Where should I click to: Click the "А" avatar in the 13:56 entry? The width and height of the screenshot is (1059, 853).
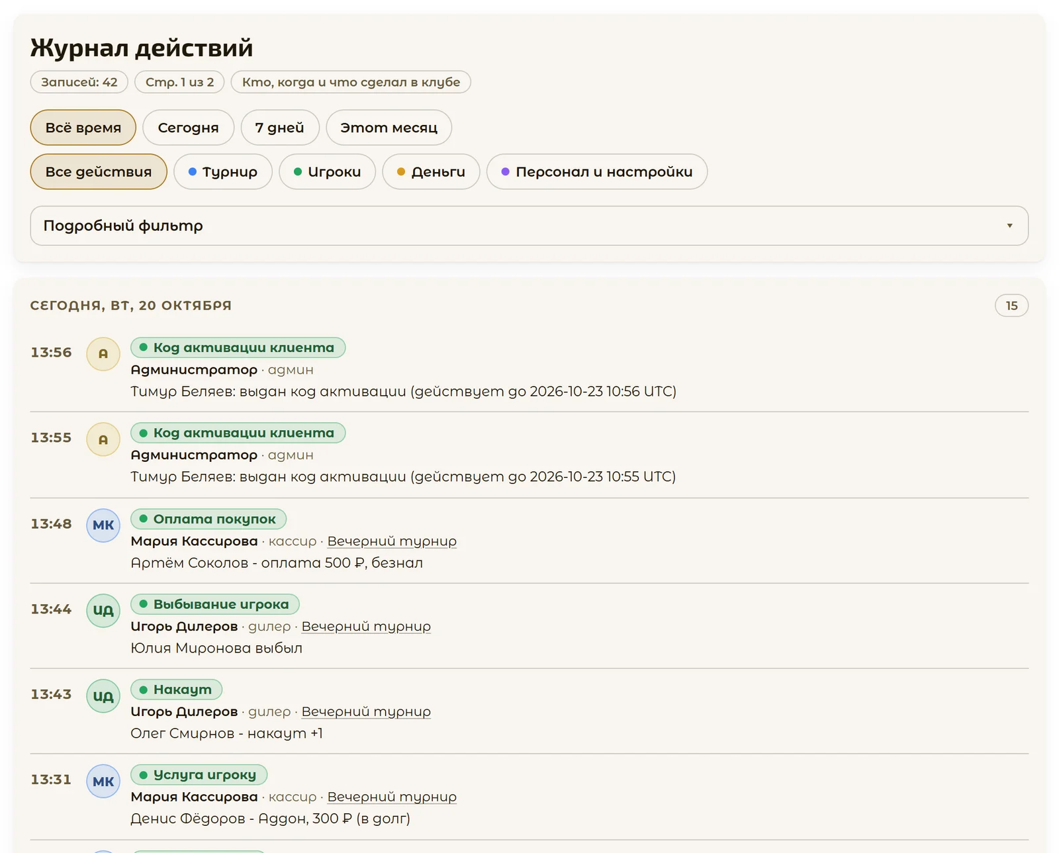(x=103, y=353)
